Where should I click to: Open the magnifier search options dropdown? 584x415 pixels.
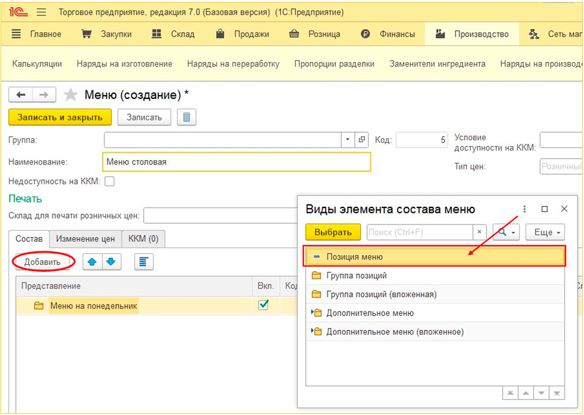506,232
